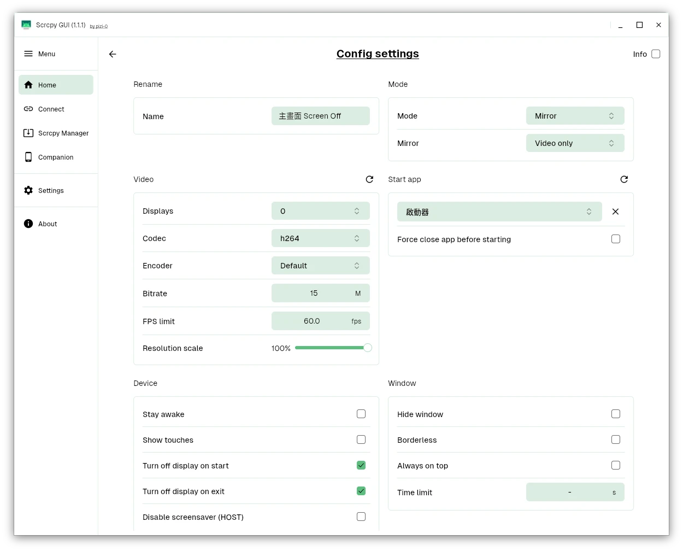Screen dimensions: 683x551
Task: Refresh the Start app list
Action: click(x=624, y=179)
